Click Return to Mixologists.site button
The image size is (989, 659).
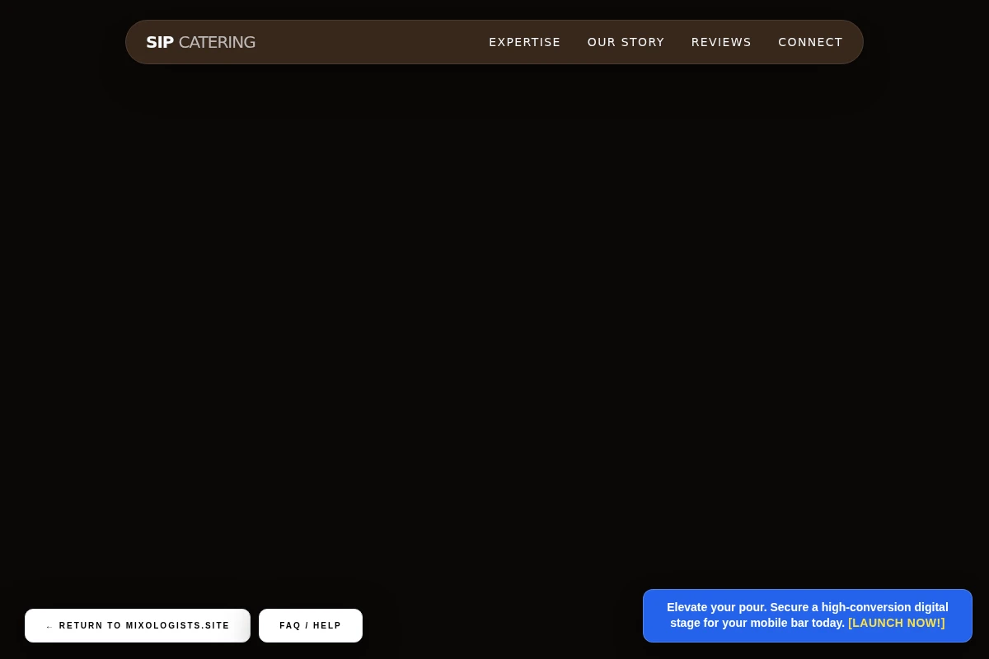(x=138, y=626)
